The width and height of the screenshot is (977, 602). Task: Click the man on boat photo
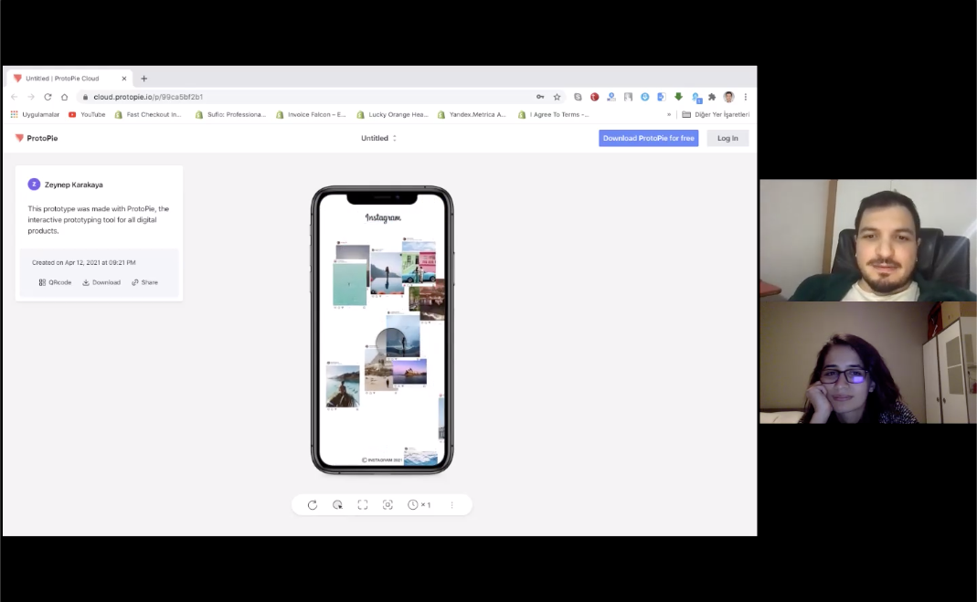click(343, 386)
